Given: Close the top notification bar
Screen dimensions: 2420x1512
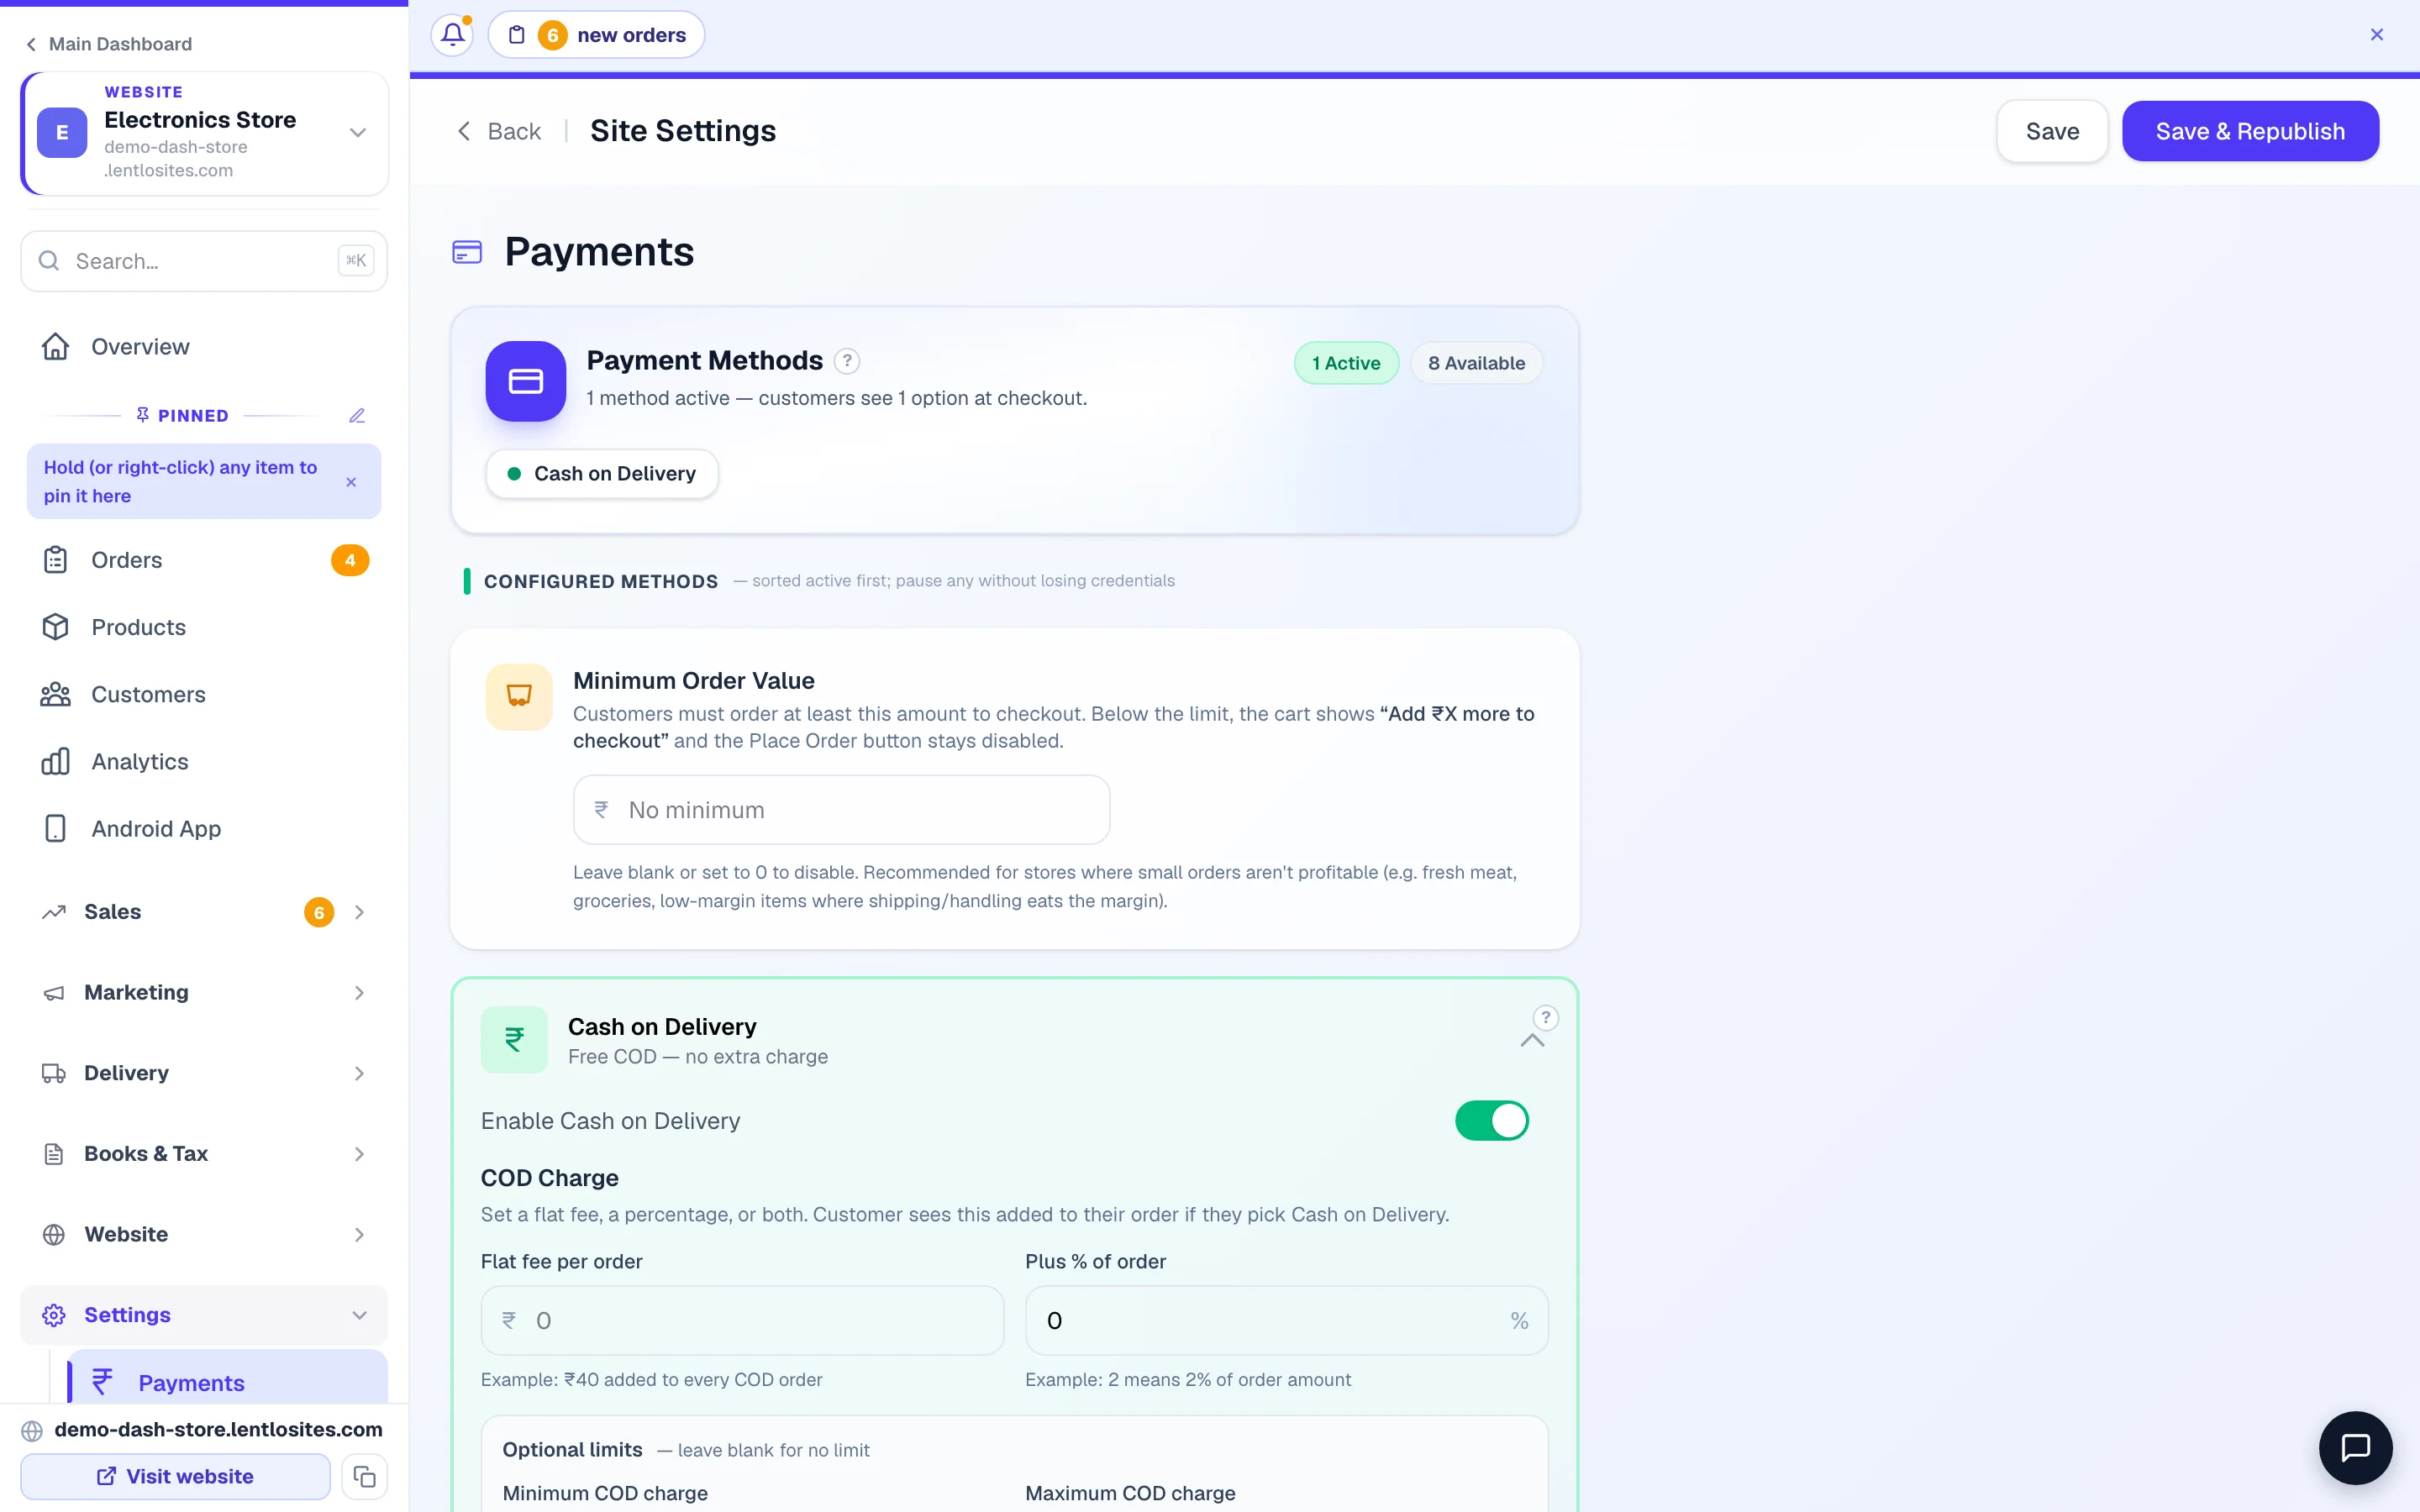Looking at the screenshot, I should (x=2377, y=35).
